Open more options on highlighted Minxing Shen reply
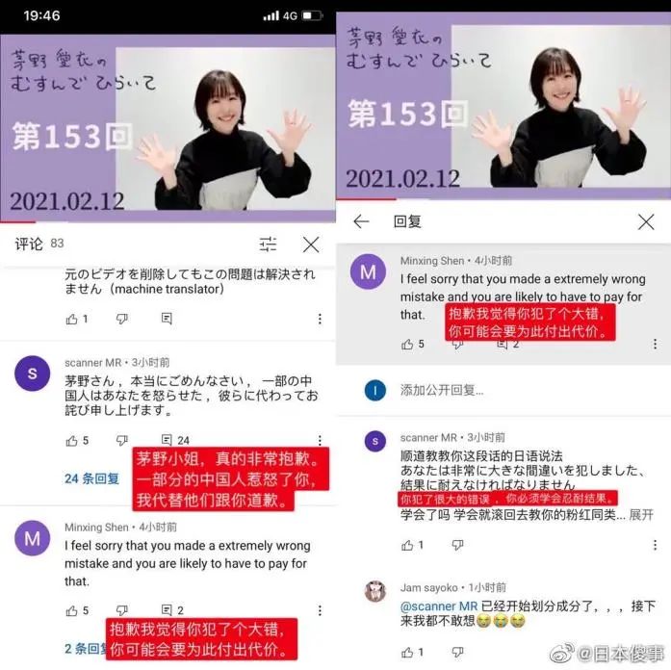Image resolution: width=671 pixels, height=670 pixels. point(655,344)
